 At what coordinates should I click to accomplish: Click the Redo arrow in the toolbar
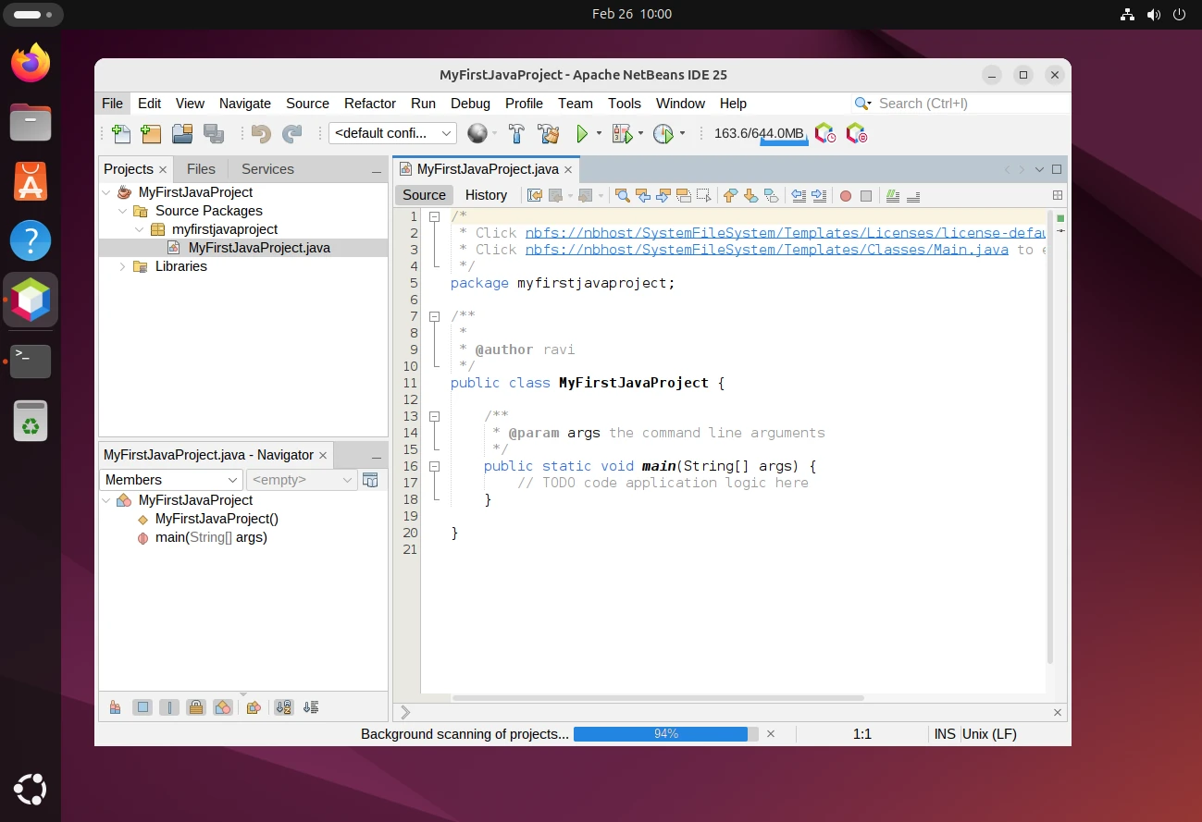click(x=292, y=134)
